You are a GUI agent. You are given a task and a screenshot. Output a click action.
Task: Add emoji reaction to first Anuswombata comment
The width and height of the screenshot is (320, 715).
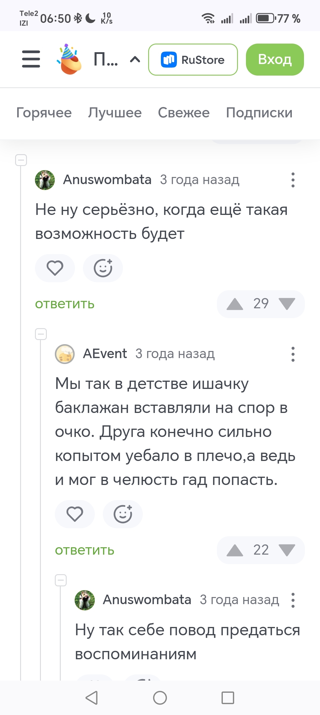pos(103,268)
